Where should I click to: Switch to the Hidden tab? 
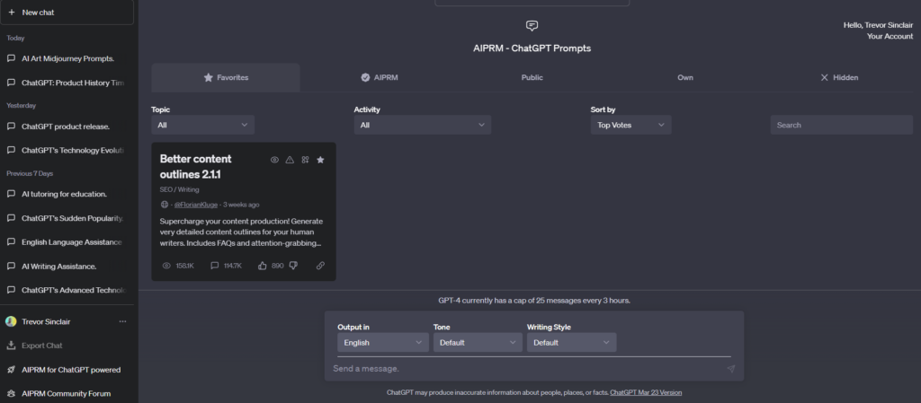point(838,78)
